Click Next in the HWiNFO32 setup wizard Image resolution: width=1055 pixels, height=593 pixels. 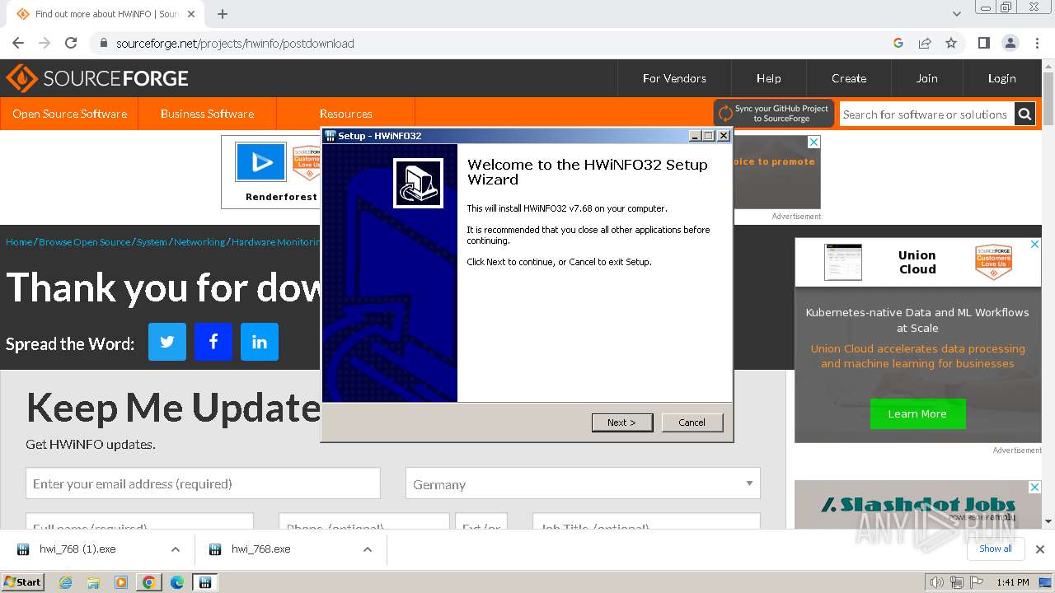click(x=622, y=423)
